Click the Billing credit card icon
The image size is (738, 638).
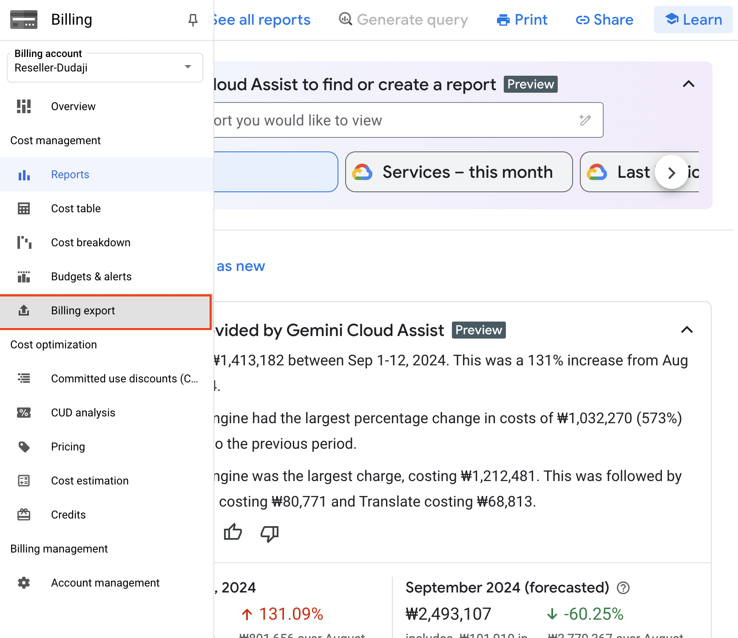click(x=24, y=20)
